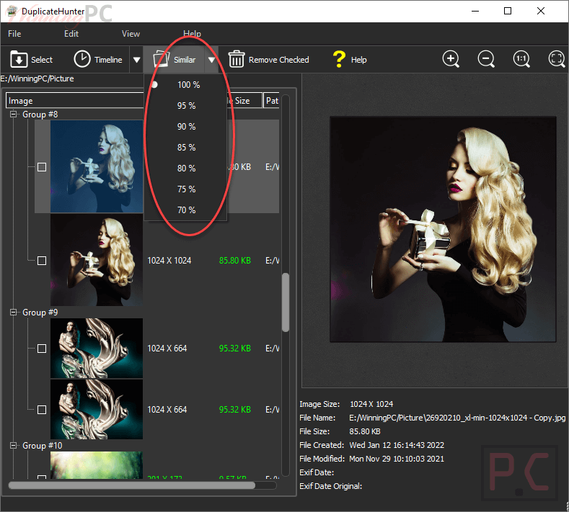Collapse Group #10 in the tree

coord(14,445)
